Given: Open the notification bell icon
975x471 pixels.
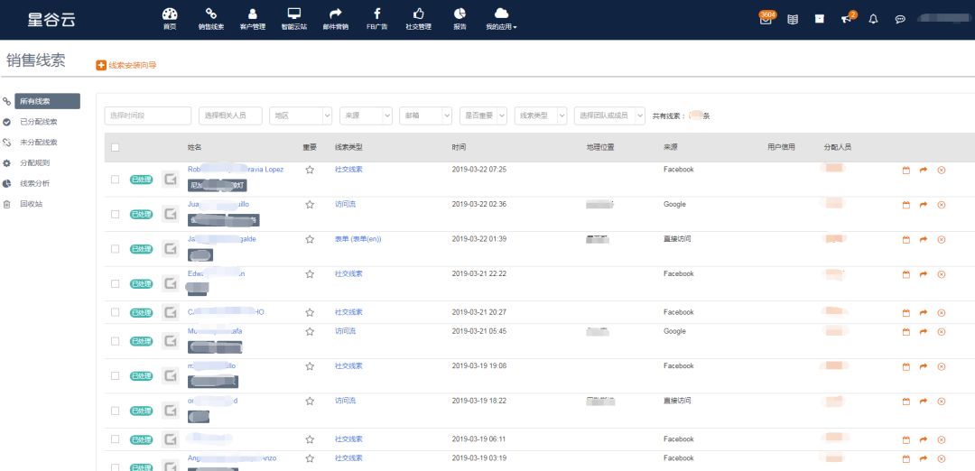Looking at the screenshot, I should [873, 19].
